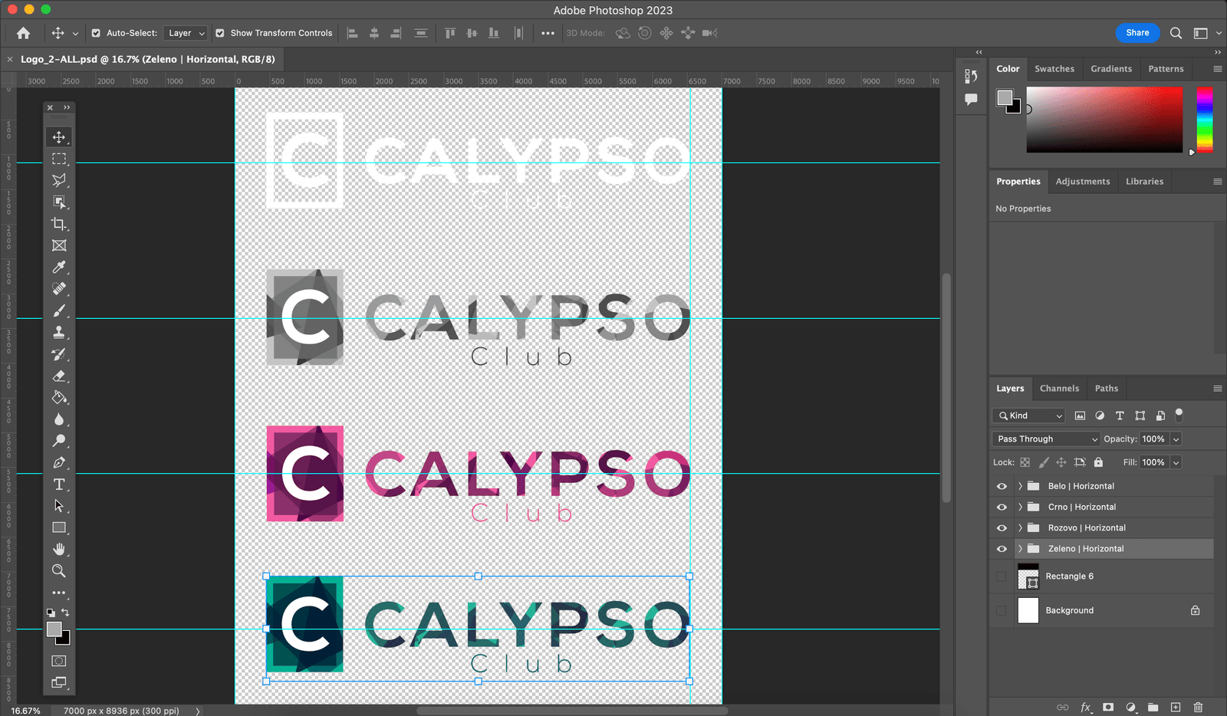Viewport: 1227px width, 716px height.
Task: Switch to the Channels tab
Action: click(x=1059, y=389)
